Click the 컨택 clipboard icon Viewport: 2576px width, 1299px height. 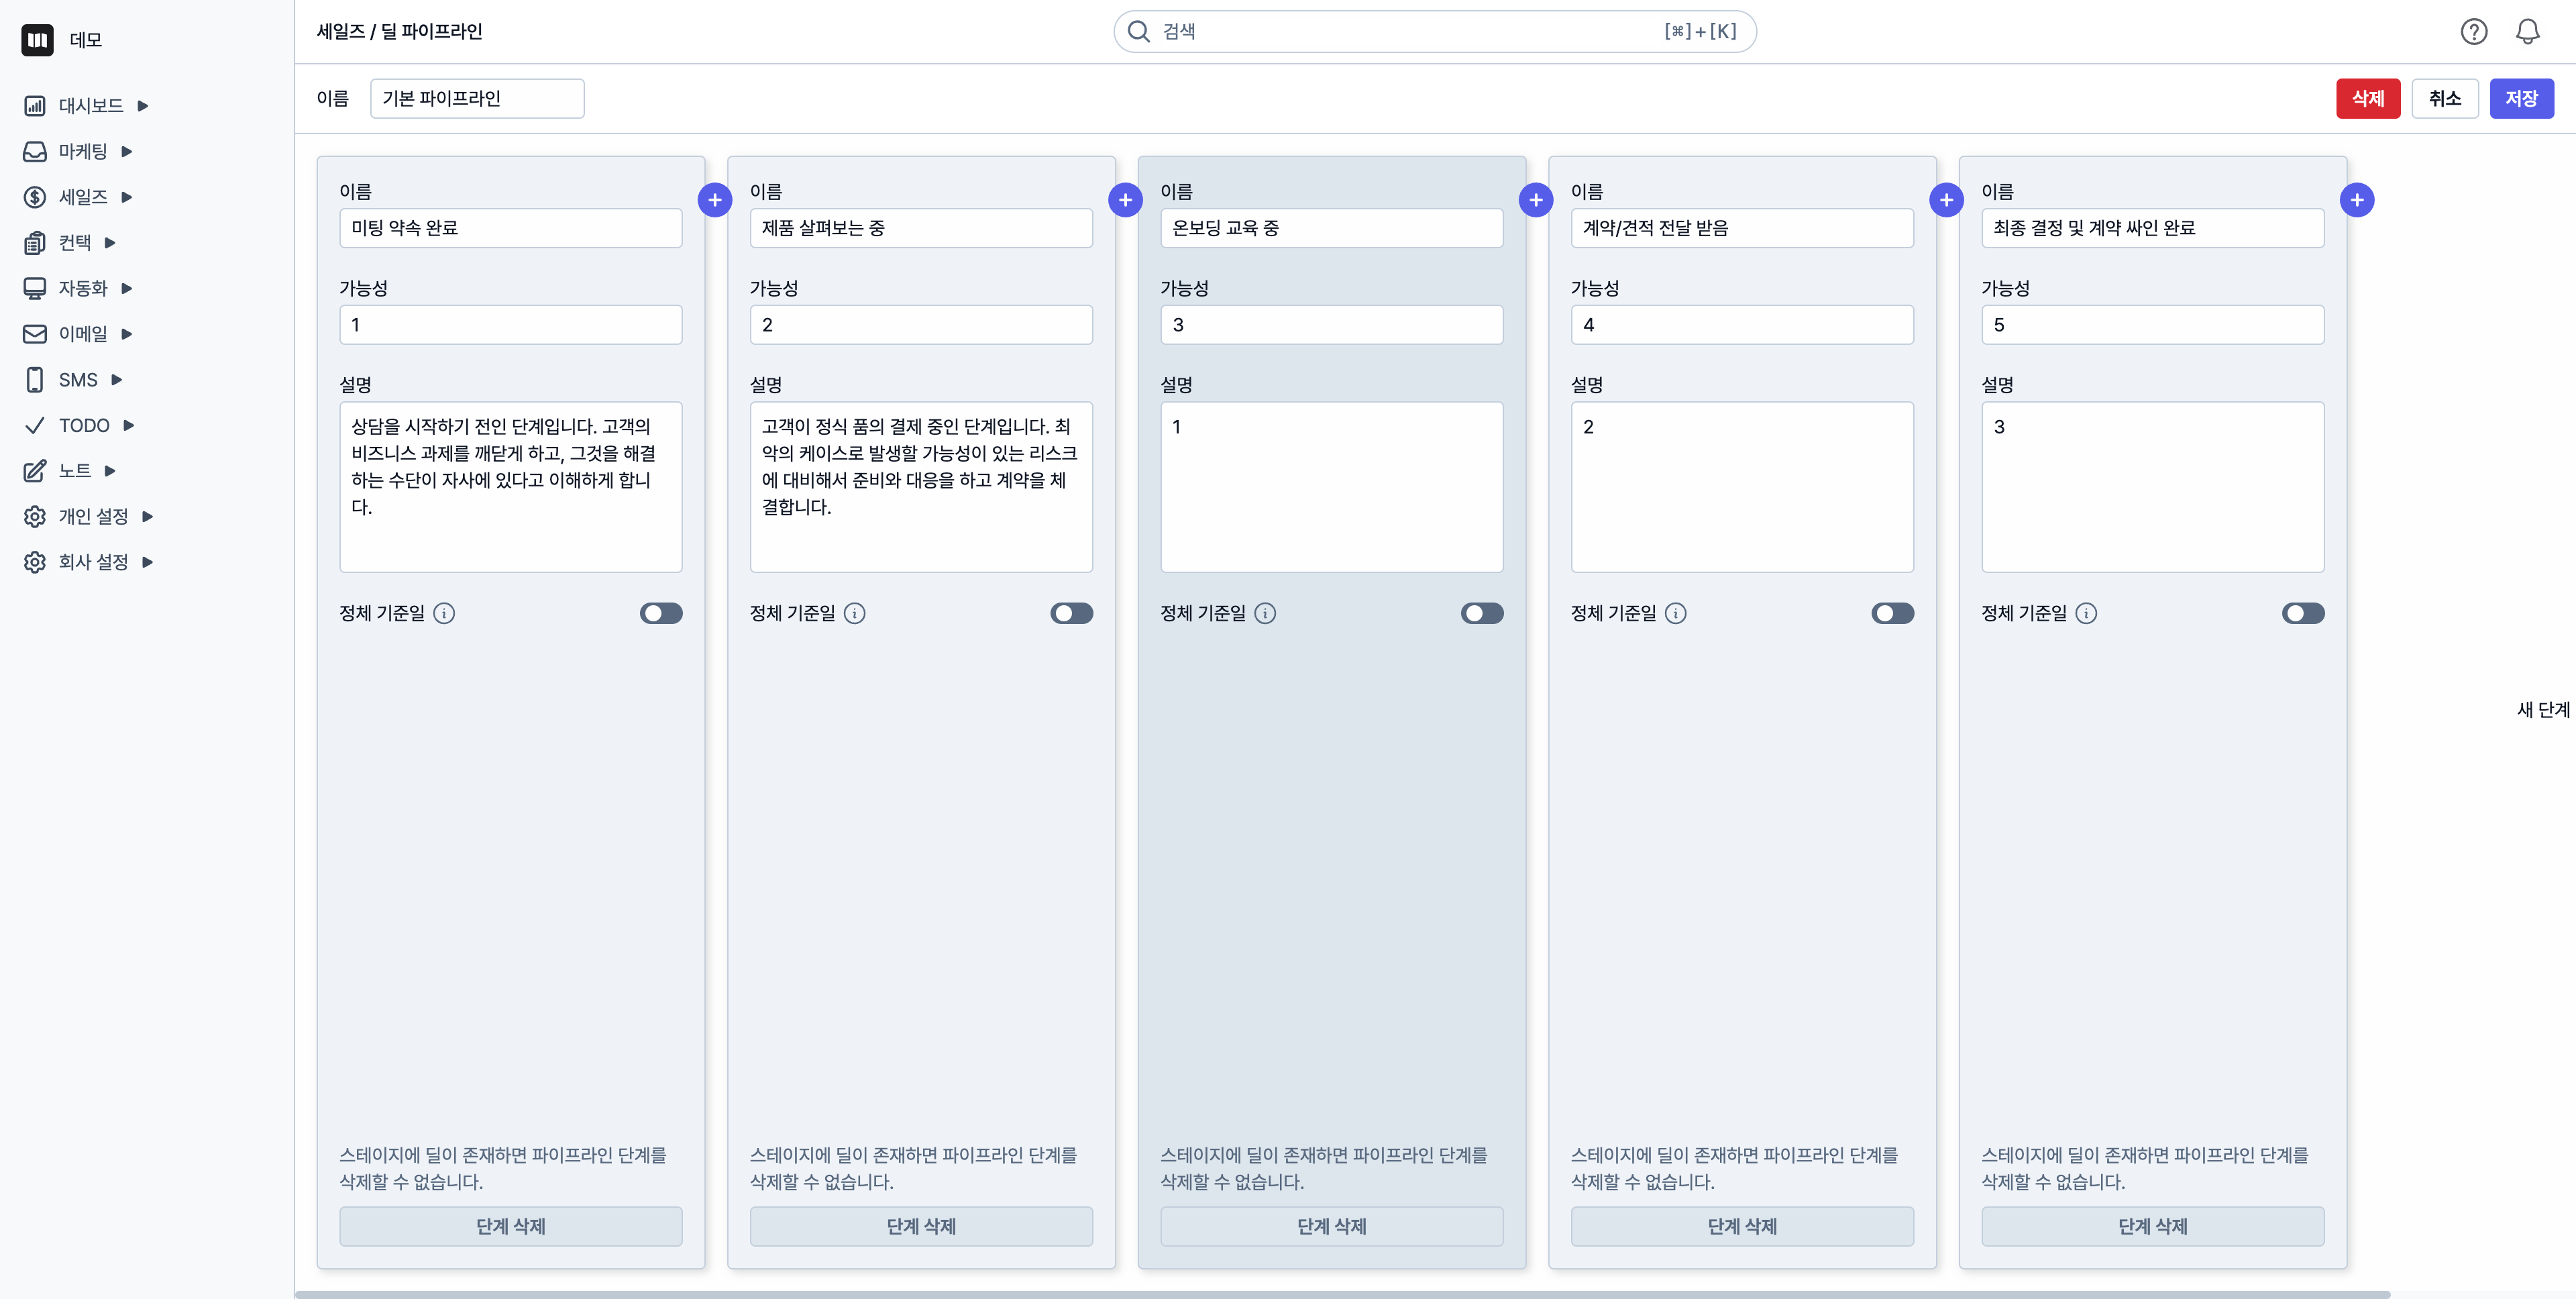tap(35, 243)
